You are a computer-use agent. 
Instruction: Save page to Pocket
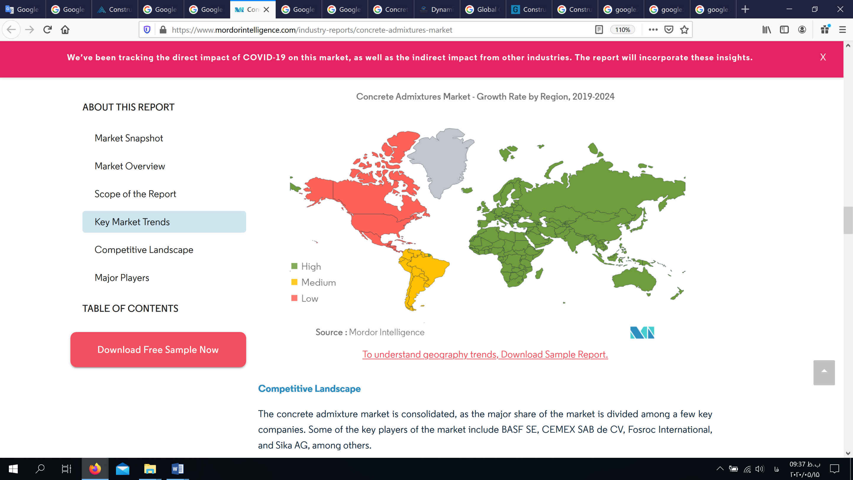click(669, 30)
